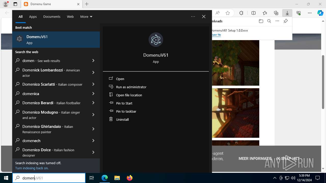
Task: Expand Domenico Ghirlandaio suggestion arrow
Action: pyautogui.click(x=93, y=129)
